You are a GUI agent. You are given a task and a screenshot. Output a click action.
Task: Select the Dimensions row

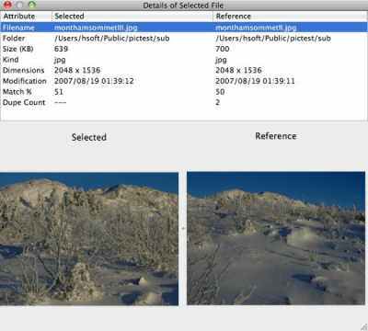point(184,71)
